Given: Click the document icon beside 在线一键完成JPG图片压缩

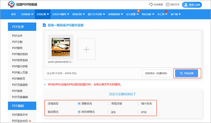Looking at the screenshot, I should (44, 25).
